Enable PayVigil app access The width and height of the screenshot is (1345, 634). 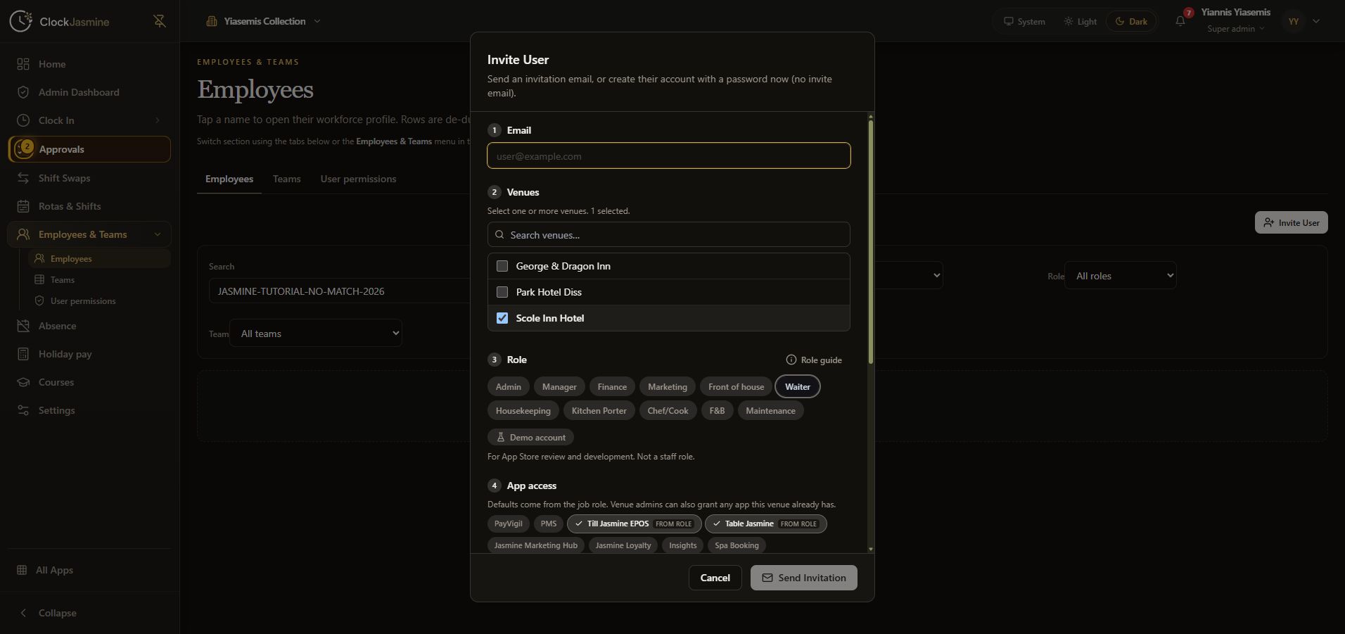508,524
